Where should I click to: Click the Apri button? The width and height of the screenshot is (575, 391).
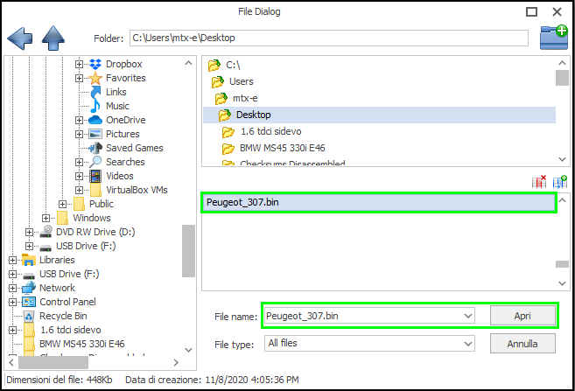(522, 316)
